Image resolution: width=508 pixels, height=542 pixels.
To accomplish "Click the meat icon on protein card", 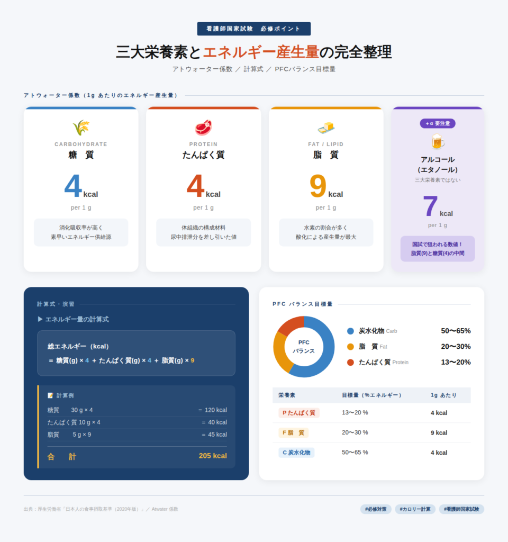I will tap(203, 128).
